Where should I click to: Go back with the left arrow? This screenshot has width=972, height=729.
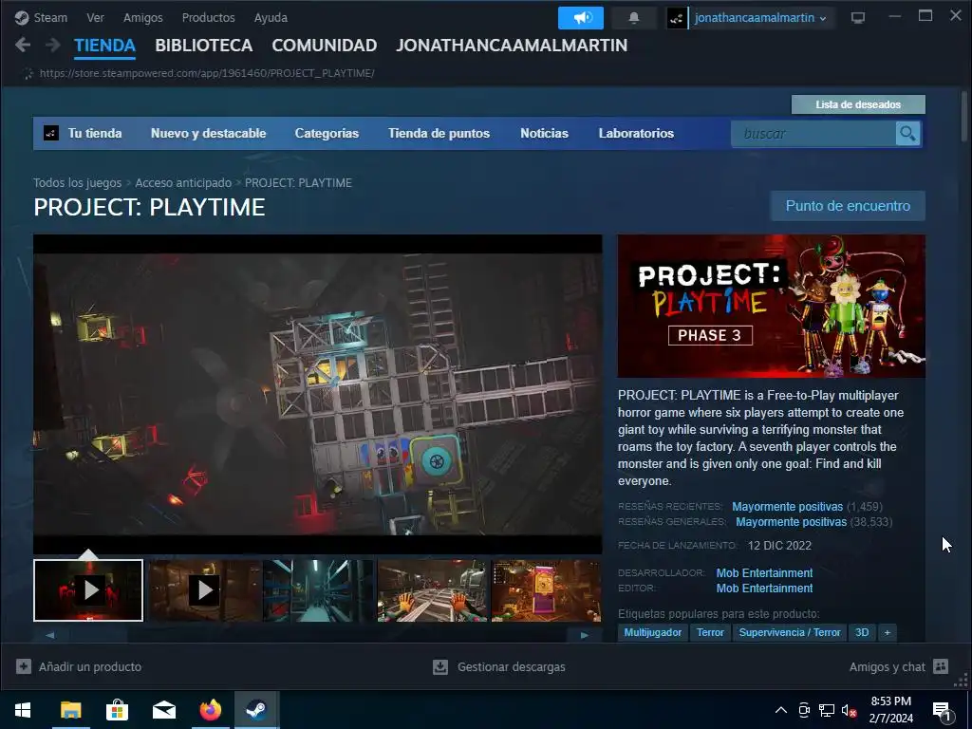23,45
